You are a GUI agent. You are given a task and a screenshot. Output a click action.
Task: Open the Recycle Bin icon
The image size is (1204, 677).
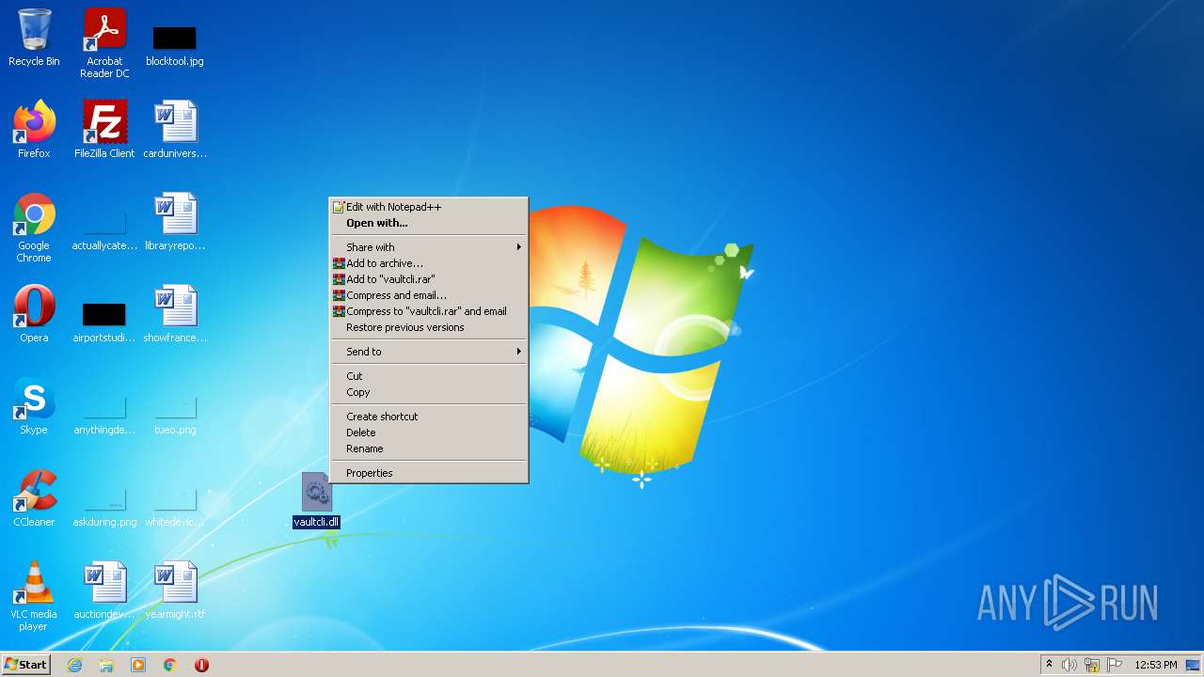point(34,38)
